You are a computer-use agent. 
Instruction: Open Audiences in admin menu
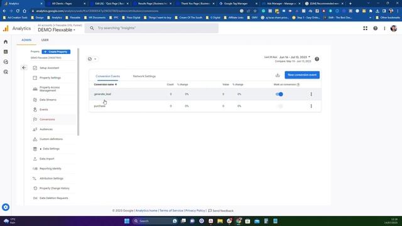click(46, 129)
